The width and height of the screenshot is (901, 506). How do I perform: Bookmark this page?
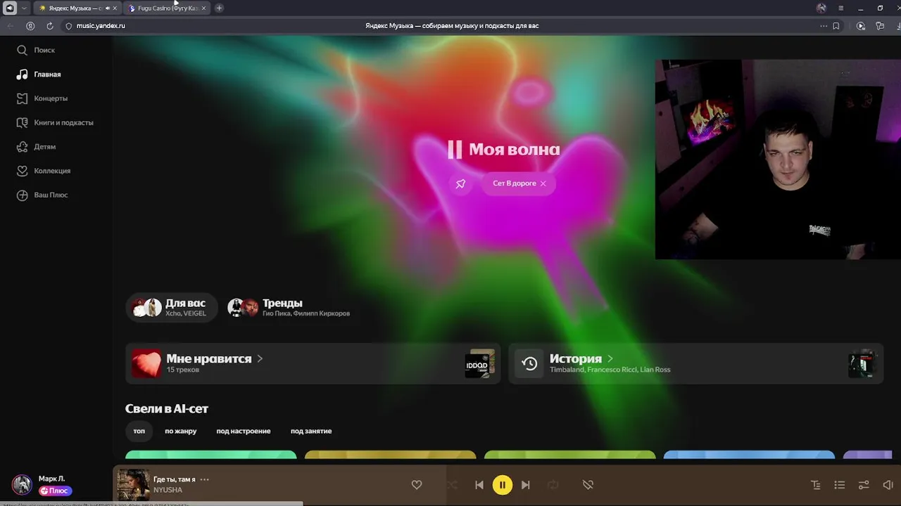click(x=836, y=26)
